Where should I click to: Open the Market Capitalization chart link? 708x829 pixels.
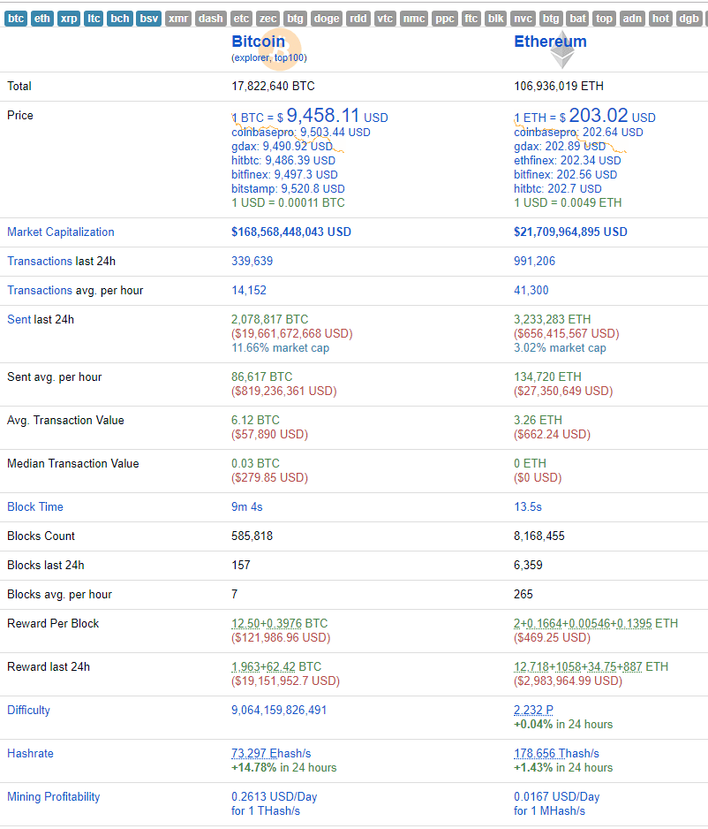tap(61, 232)
